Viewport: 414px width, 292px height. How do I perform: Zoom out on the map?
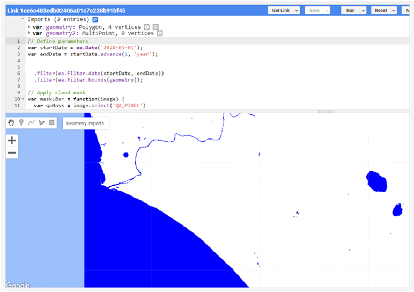tap(12, 154)
